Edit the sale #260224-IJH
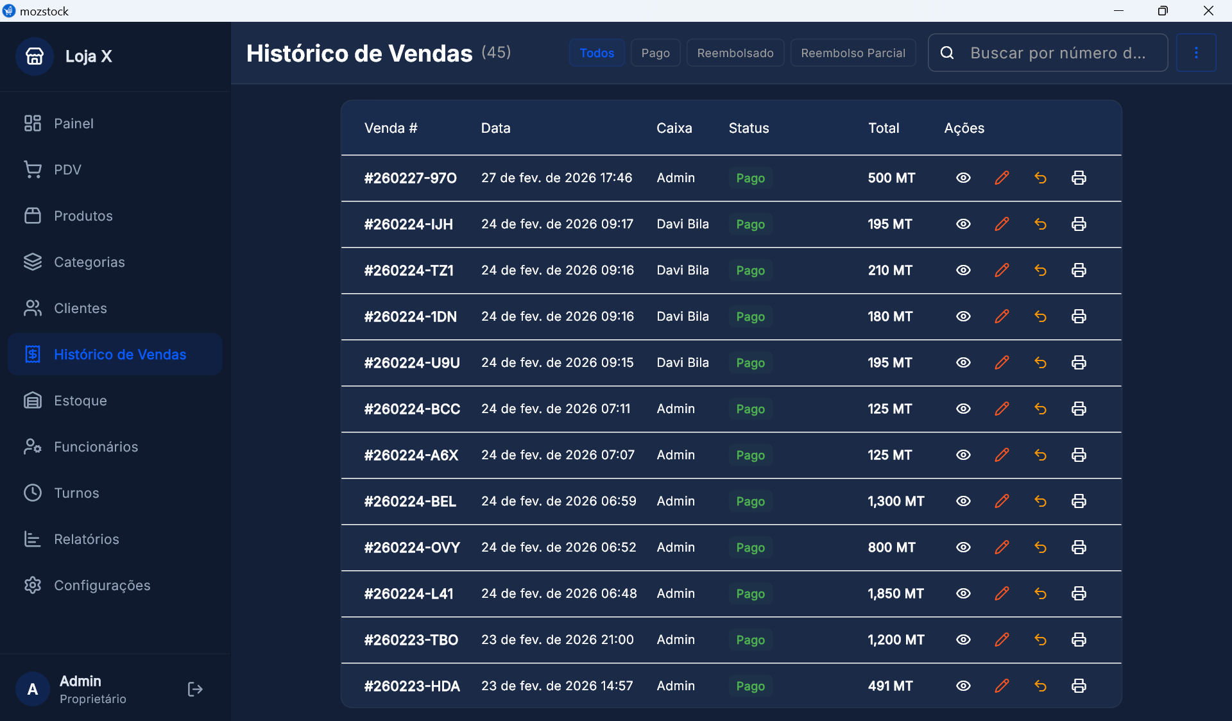 tap(1002, 224)
